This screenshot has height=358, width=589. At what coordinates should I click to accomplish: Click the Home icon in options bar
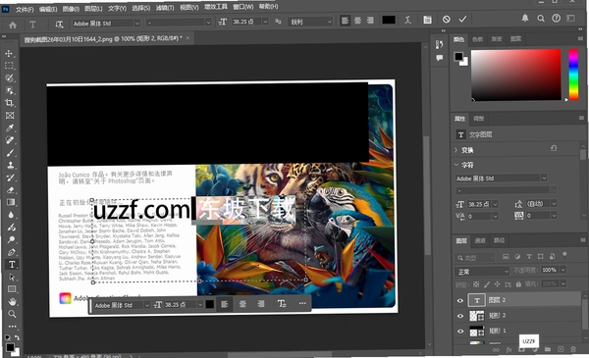13,25
